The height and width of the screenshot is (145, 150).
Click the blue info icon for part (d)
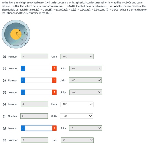23,92
